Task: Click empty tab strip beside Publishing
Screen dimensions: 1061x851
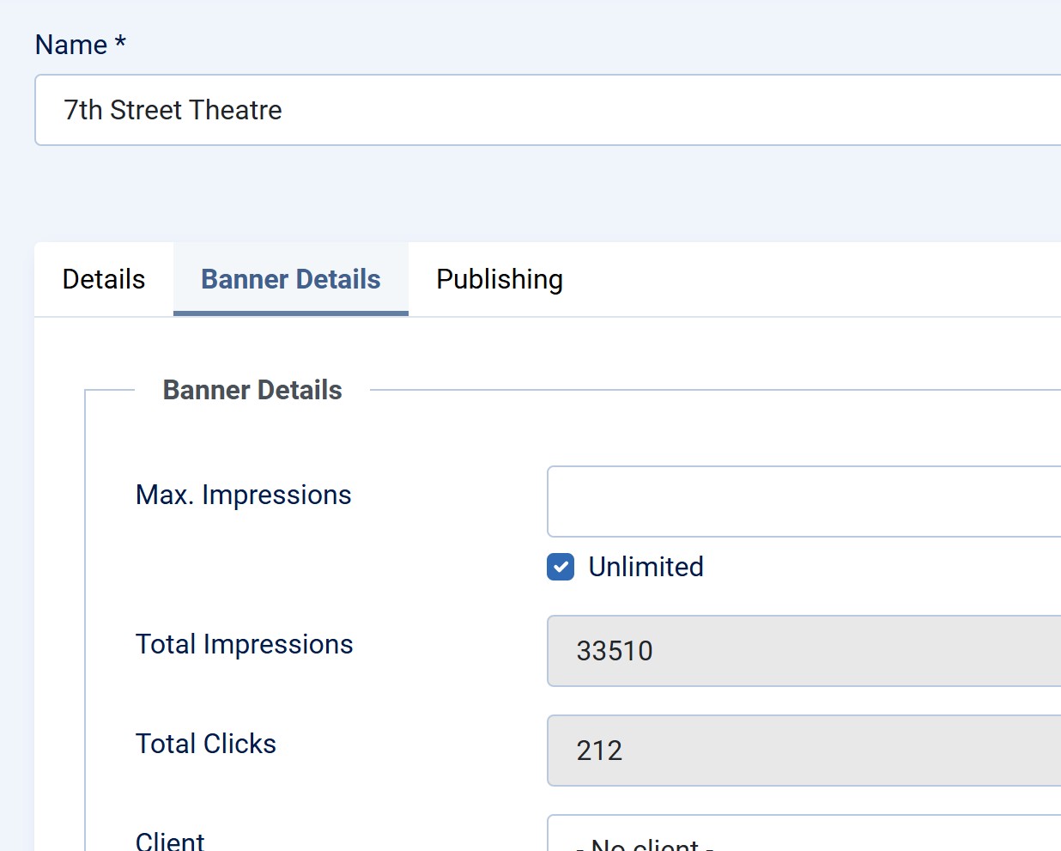Action: (815, 279)
